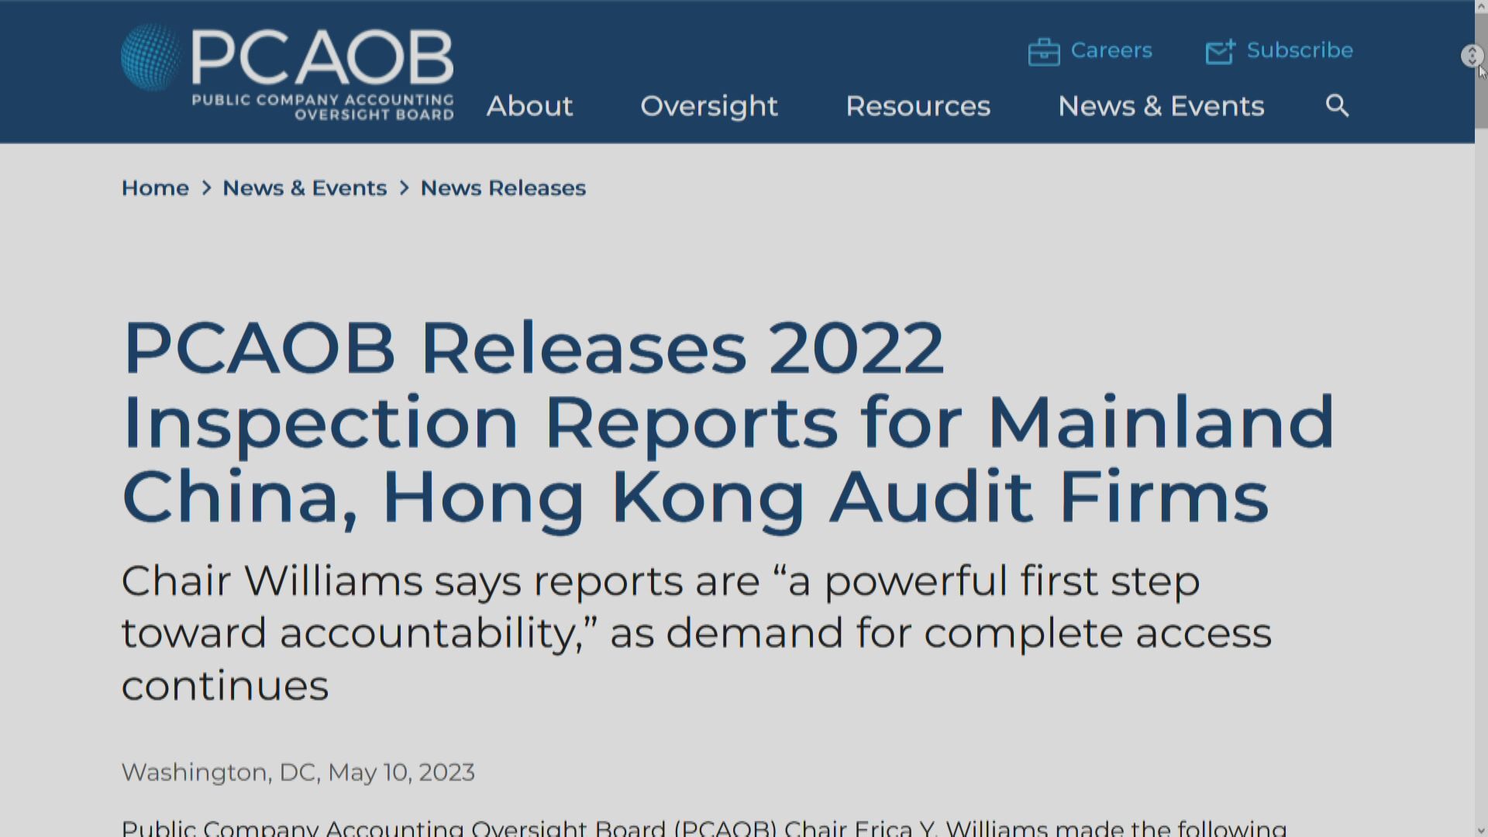This screenshot has height=837, width=1488.
Task: Click the PCAOB globe logo
Action: [x=149, y=58]
